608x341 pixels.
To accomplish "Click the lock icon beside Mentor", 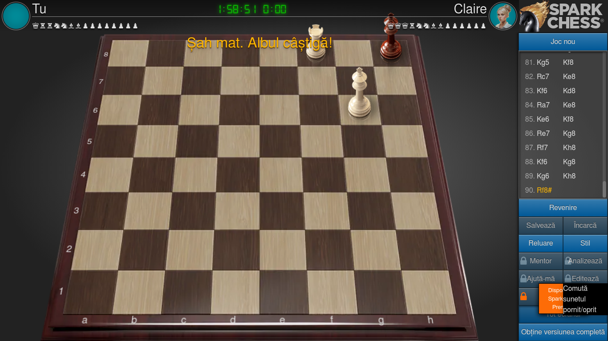I will (523, 261).
